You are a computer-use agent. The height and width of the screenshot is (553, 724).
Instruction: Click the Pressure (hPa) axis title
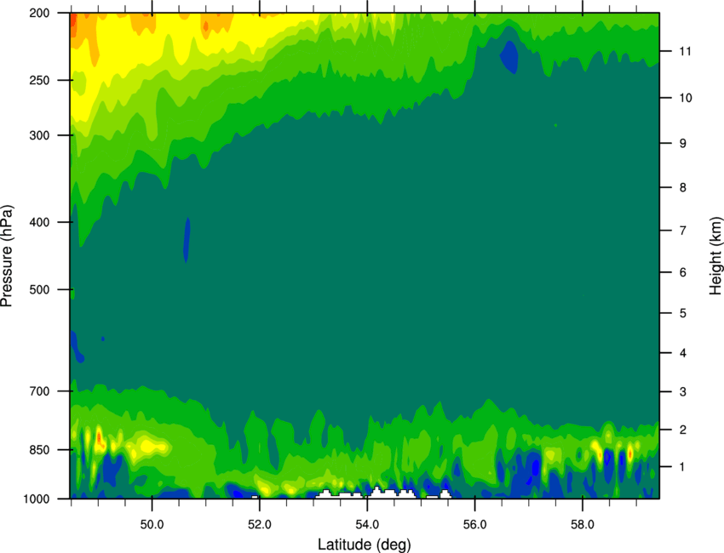(x=7, y=256)
